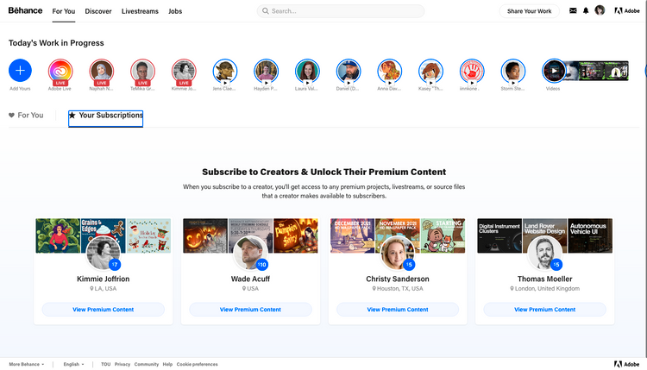The image size is (647, 370).
Task: Click Kimmie Joffrion's $7 subscription badge
Action: (x=115, y=265)
